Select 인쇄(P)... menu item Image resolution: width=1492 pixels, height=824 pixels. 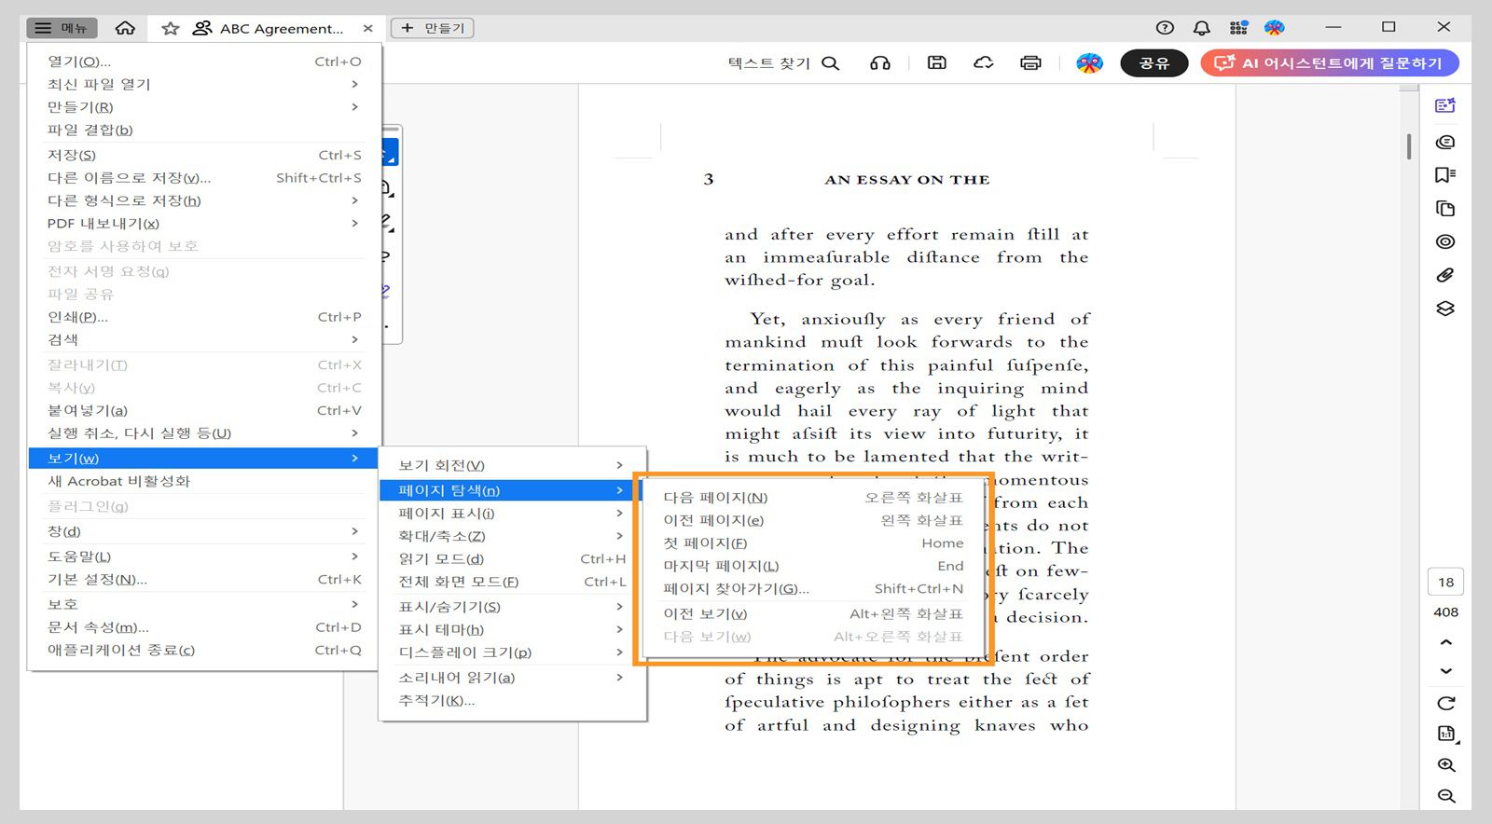[x=204, y=317]
